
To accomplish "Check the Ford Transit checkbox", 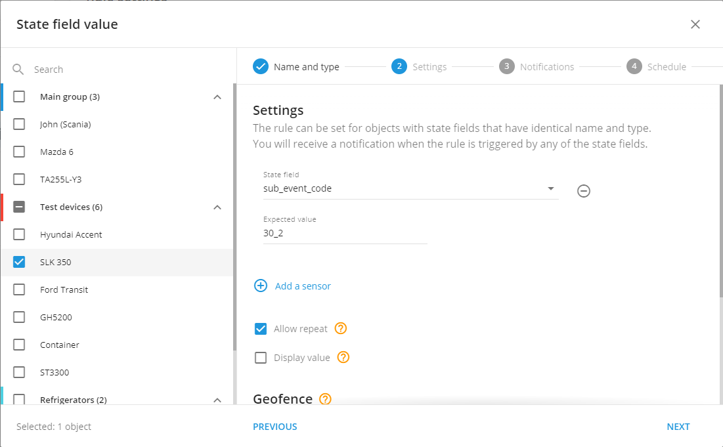I will coord(19,289).
